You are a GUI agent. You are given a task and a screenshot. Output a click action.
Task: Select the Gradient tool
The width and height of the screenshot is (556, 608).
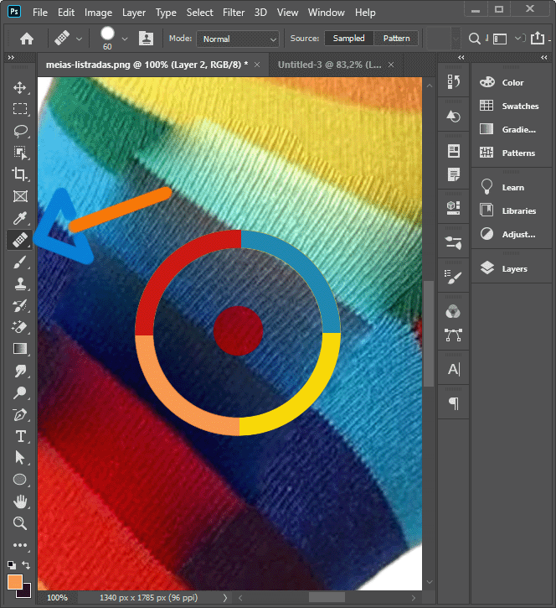click(x=20, y=349)
